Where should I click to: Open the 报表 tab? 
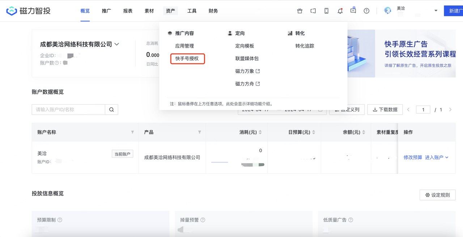128,11
